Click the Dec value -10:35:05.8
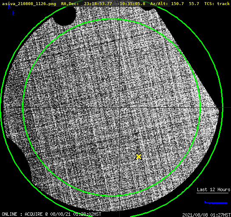Viewport: 231px width, 217px height. [131, 4]
